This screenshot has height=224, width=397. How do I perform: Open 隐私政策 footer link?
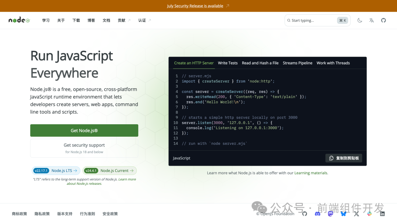point(42,214)
